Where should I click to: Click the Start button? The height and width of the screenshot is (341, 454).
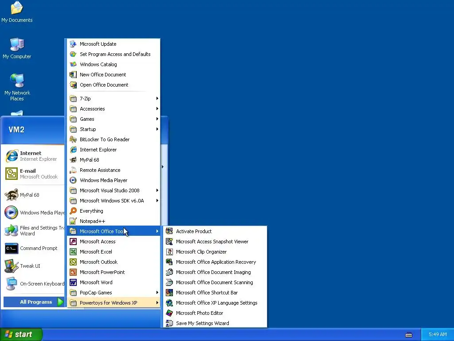click(x=21, y=334)
